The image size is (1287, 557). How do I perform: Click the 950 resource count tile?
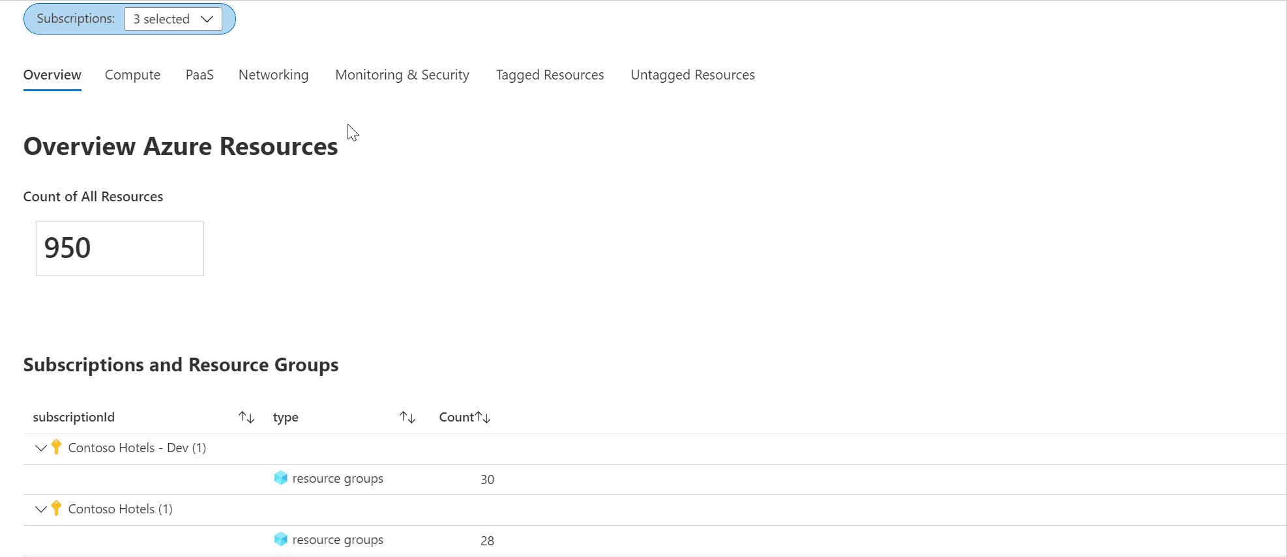click(120, 248)
